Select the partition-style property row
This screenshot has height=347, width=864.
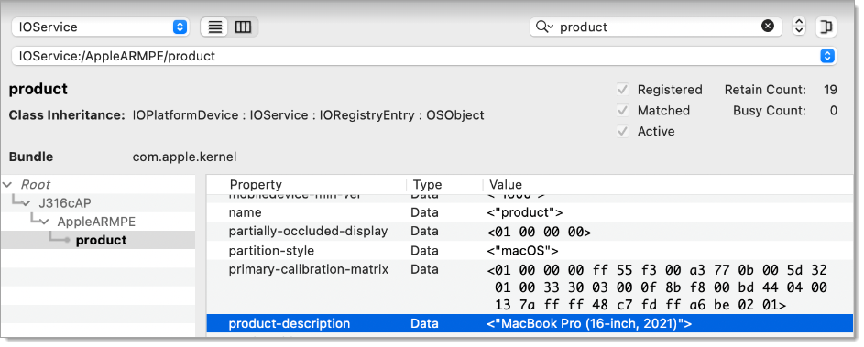pyautogui.click(x=530, y=251)
